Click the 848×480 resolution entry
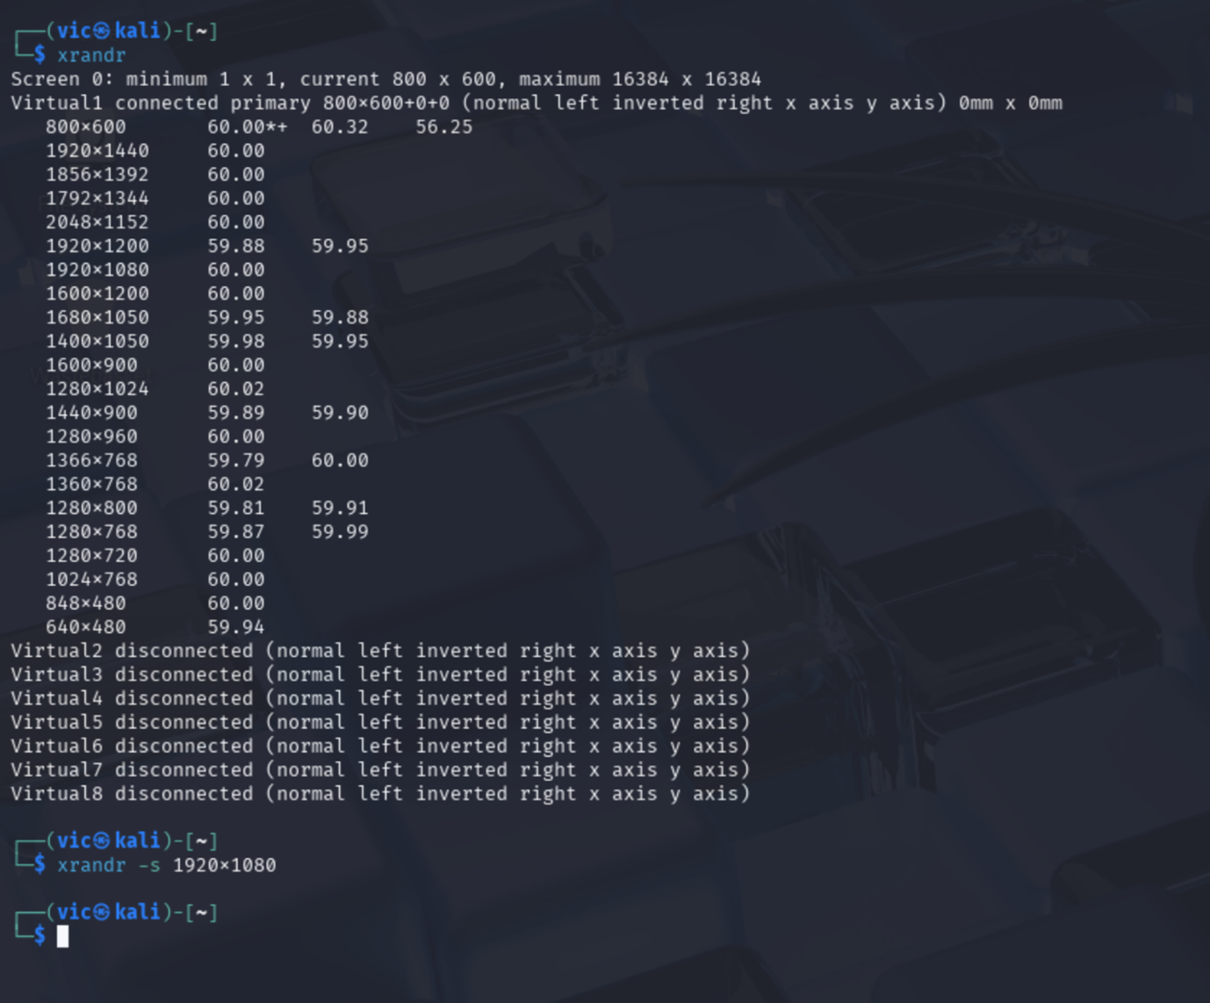Viewport: 1210px width, 1003px height. (85, 603)
